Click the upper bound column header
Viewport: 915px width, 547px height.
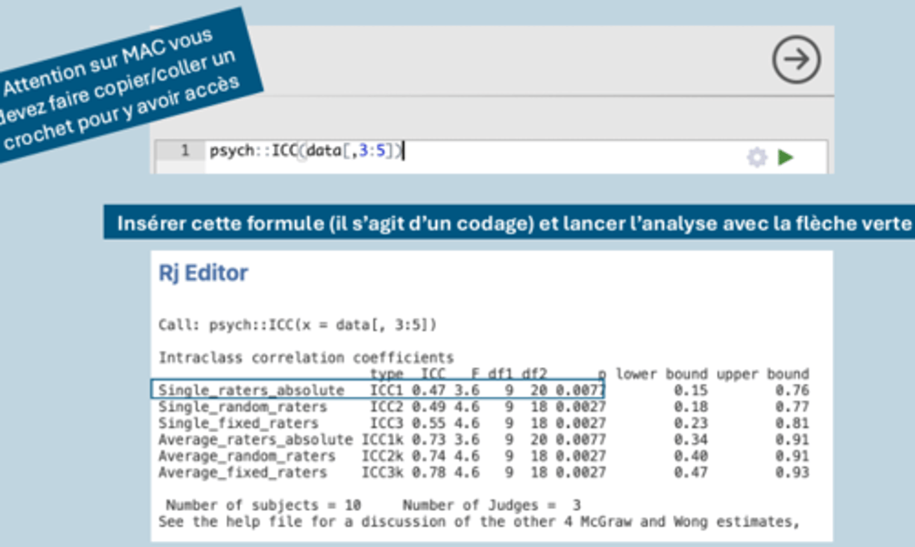763,374
